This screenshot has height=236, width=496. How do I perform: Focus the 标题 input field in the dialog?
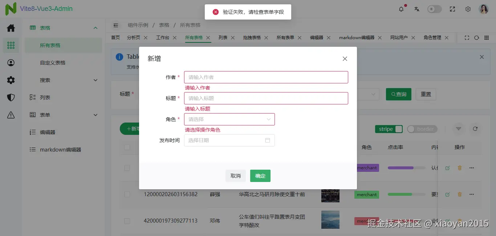(x=266, y=98)
